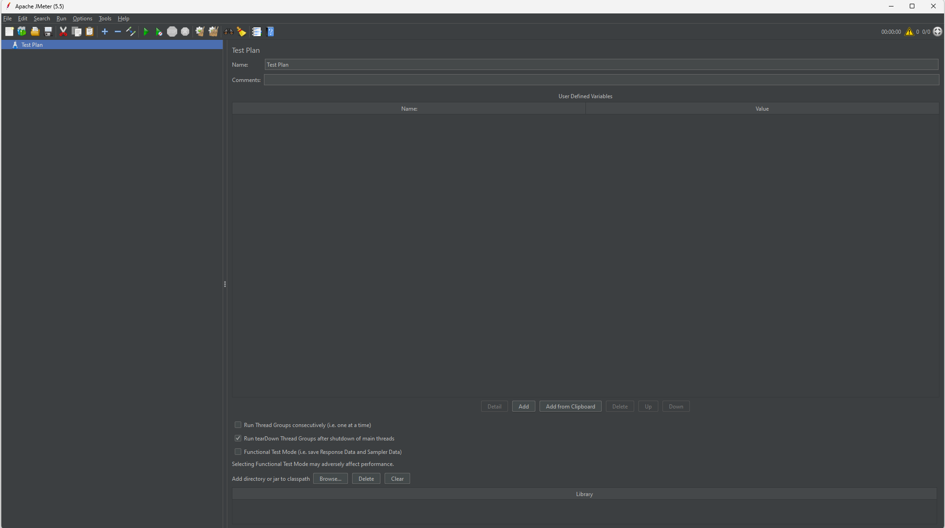Click the Save floppy disk icon
The height and width of the screenshot is (528, 945).
tap(48, 31)
